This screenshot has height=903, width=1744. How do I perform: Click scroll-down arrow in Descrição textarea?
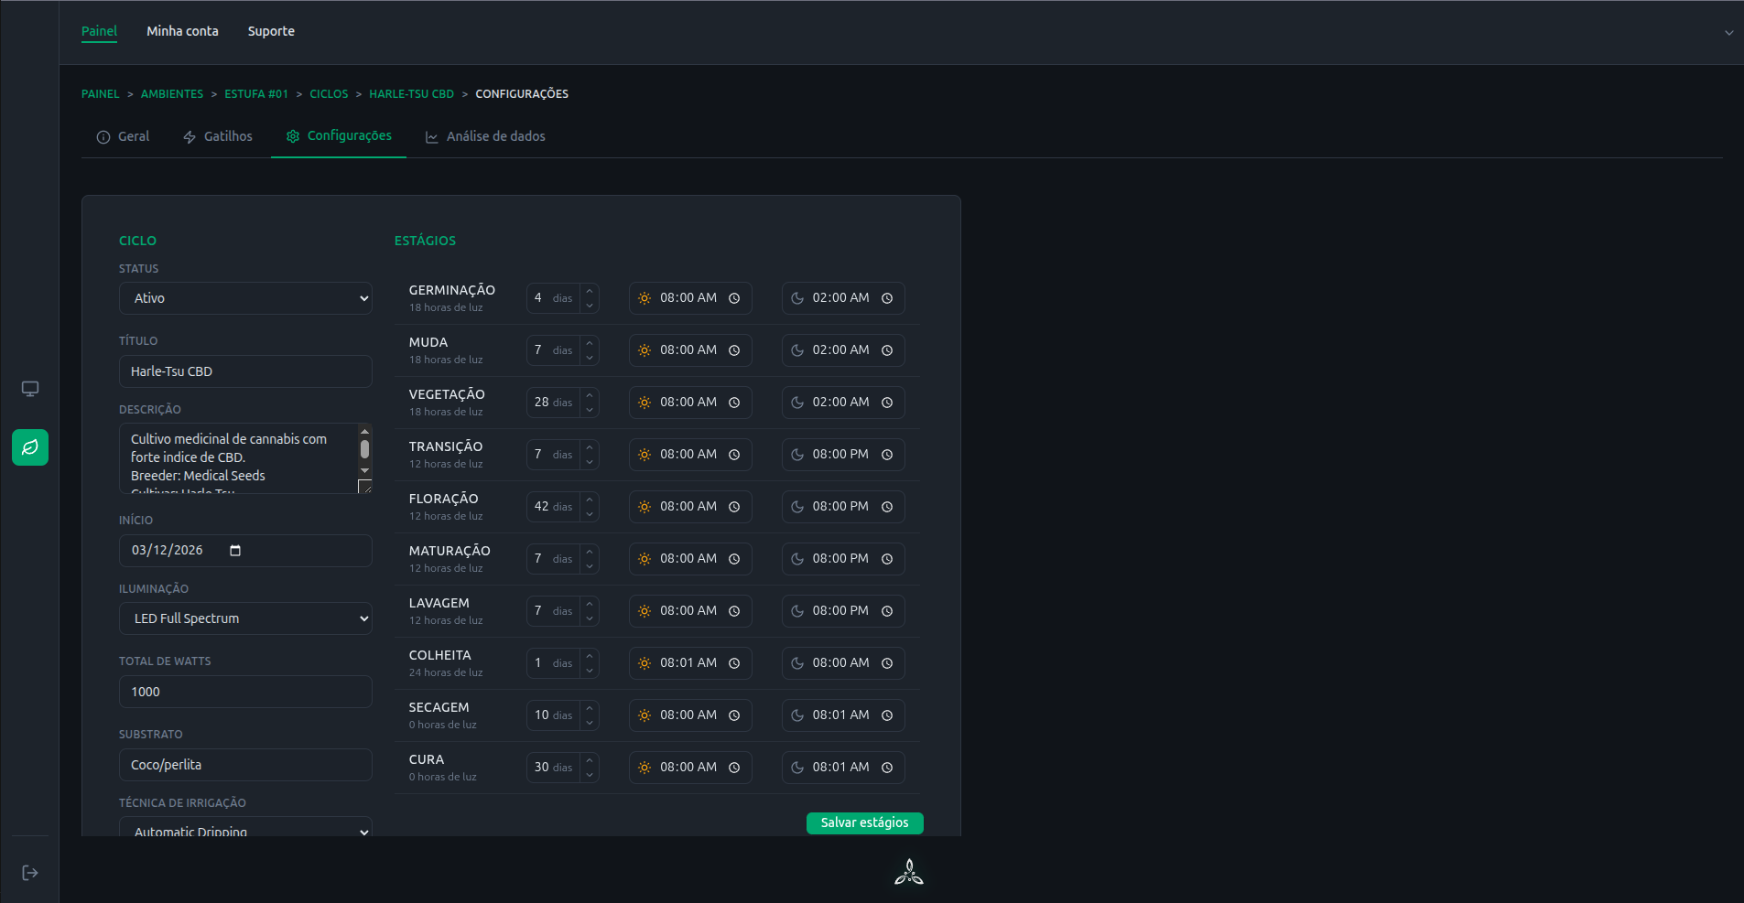(364, 470)
